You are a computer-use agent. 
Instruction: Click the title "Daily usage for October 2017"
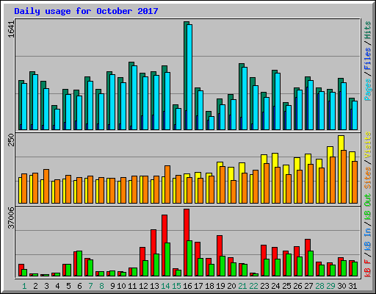pos(86,11)
